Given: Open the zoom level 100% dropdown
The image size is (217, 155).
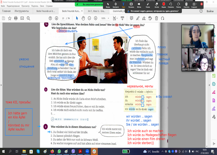Looking at the screenshot, I should [x=105, y=18].
